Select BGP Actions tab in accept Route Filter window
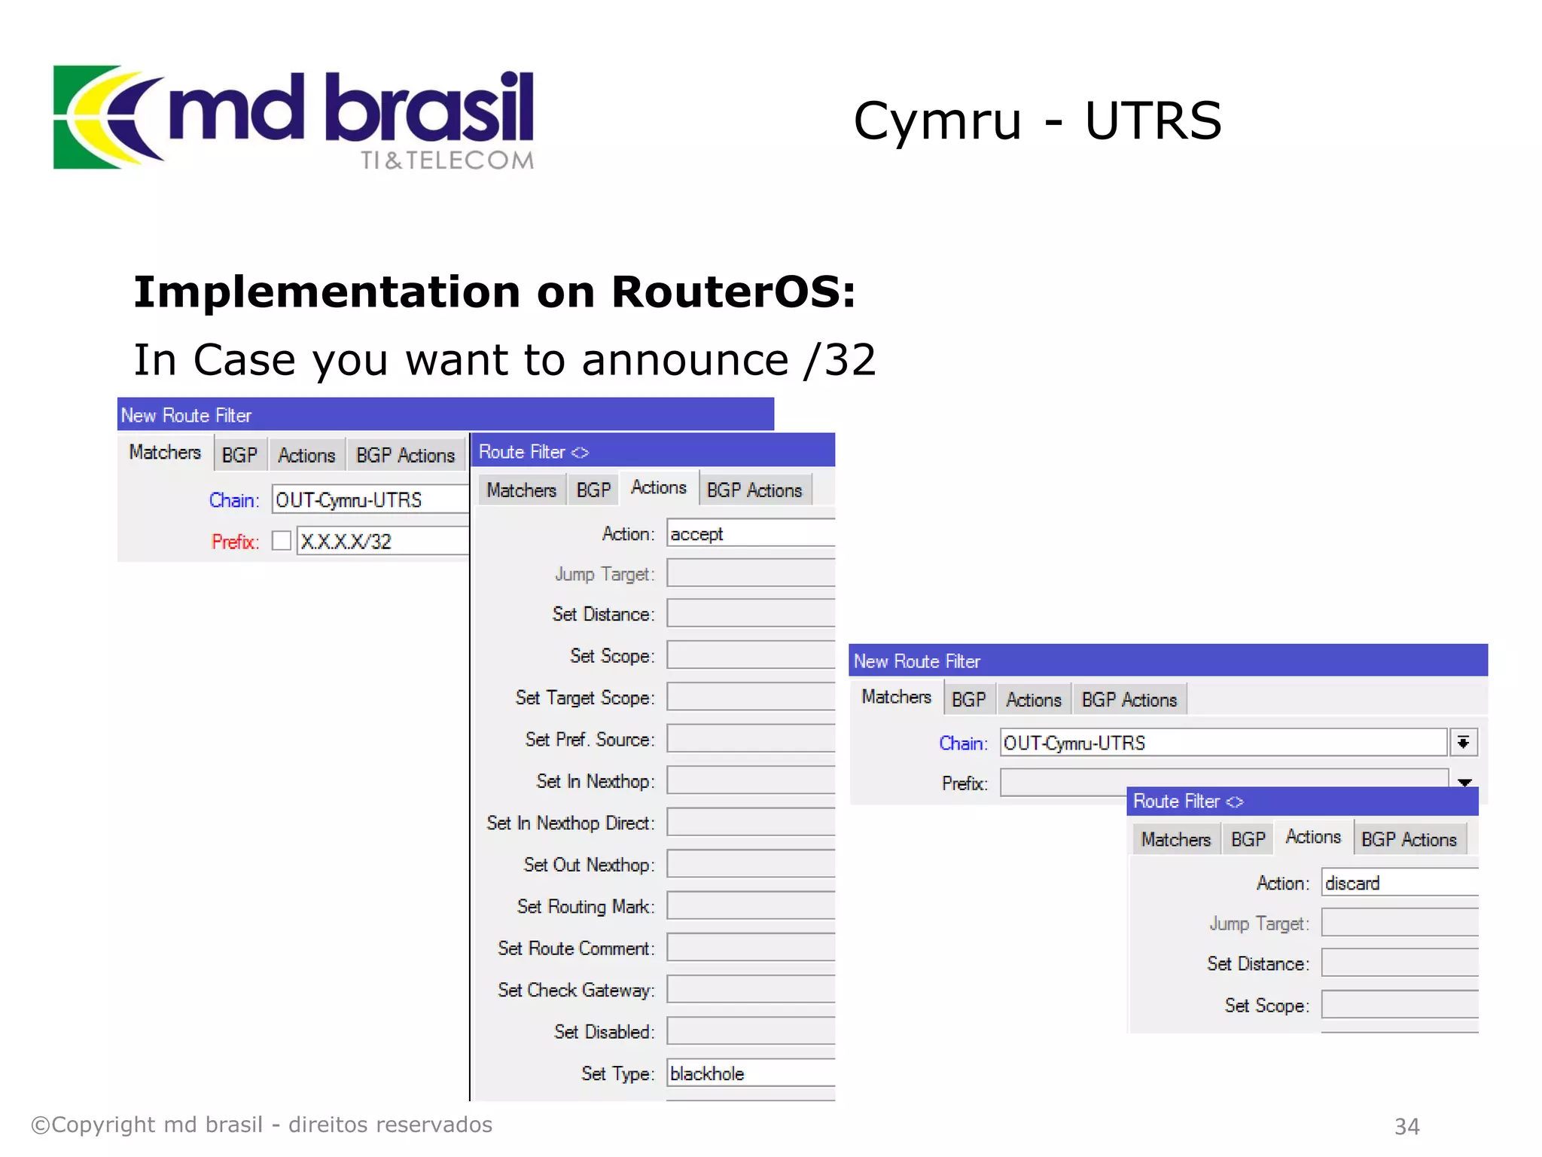The width and height of the screenshot is (1542, 1157). pyautogui.click(x=754, y=490)
